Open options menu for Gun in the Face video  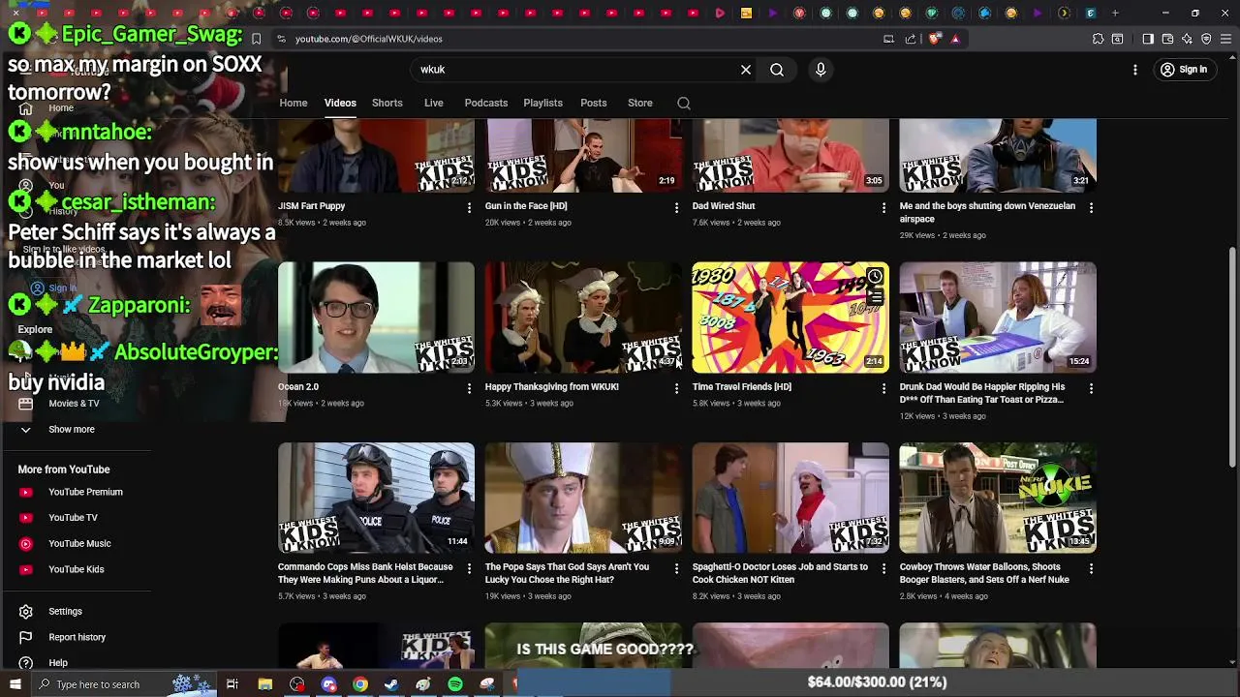tap(676, 207)
